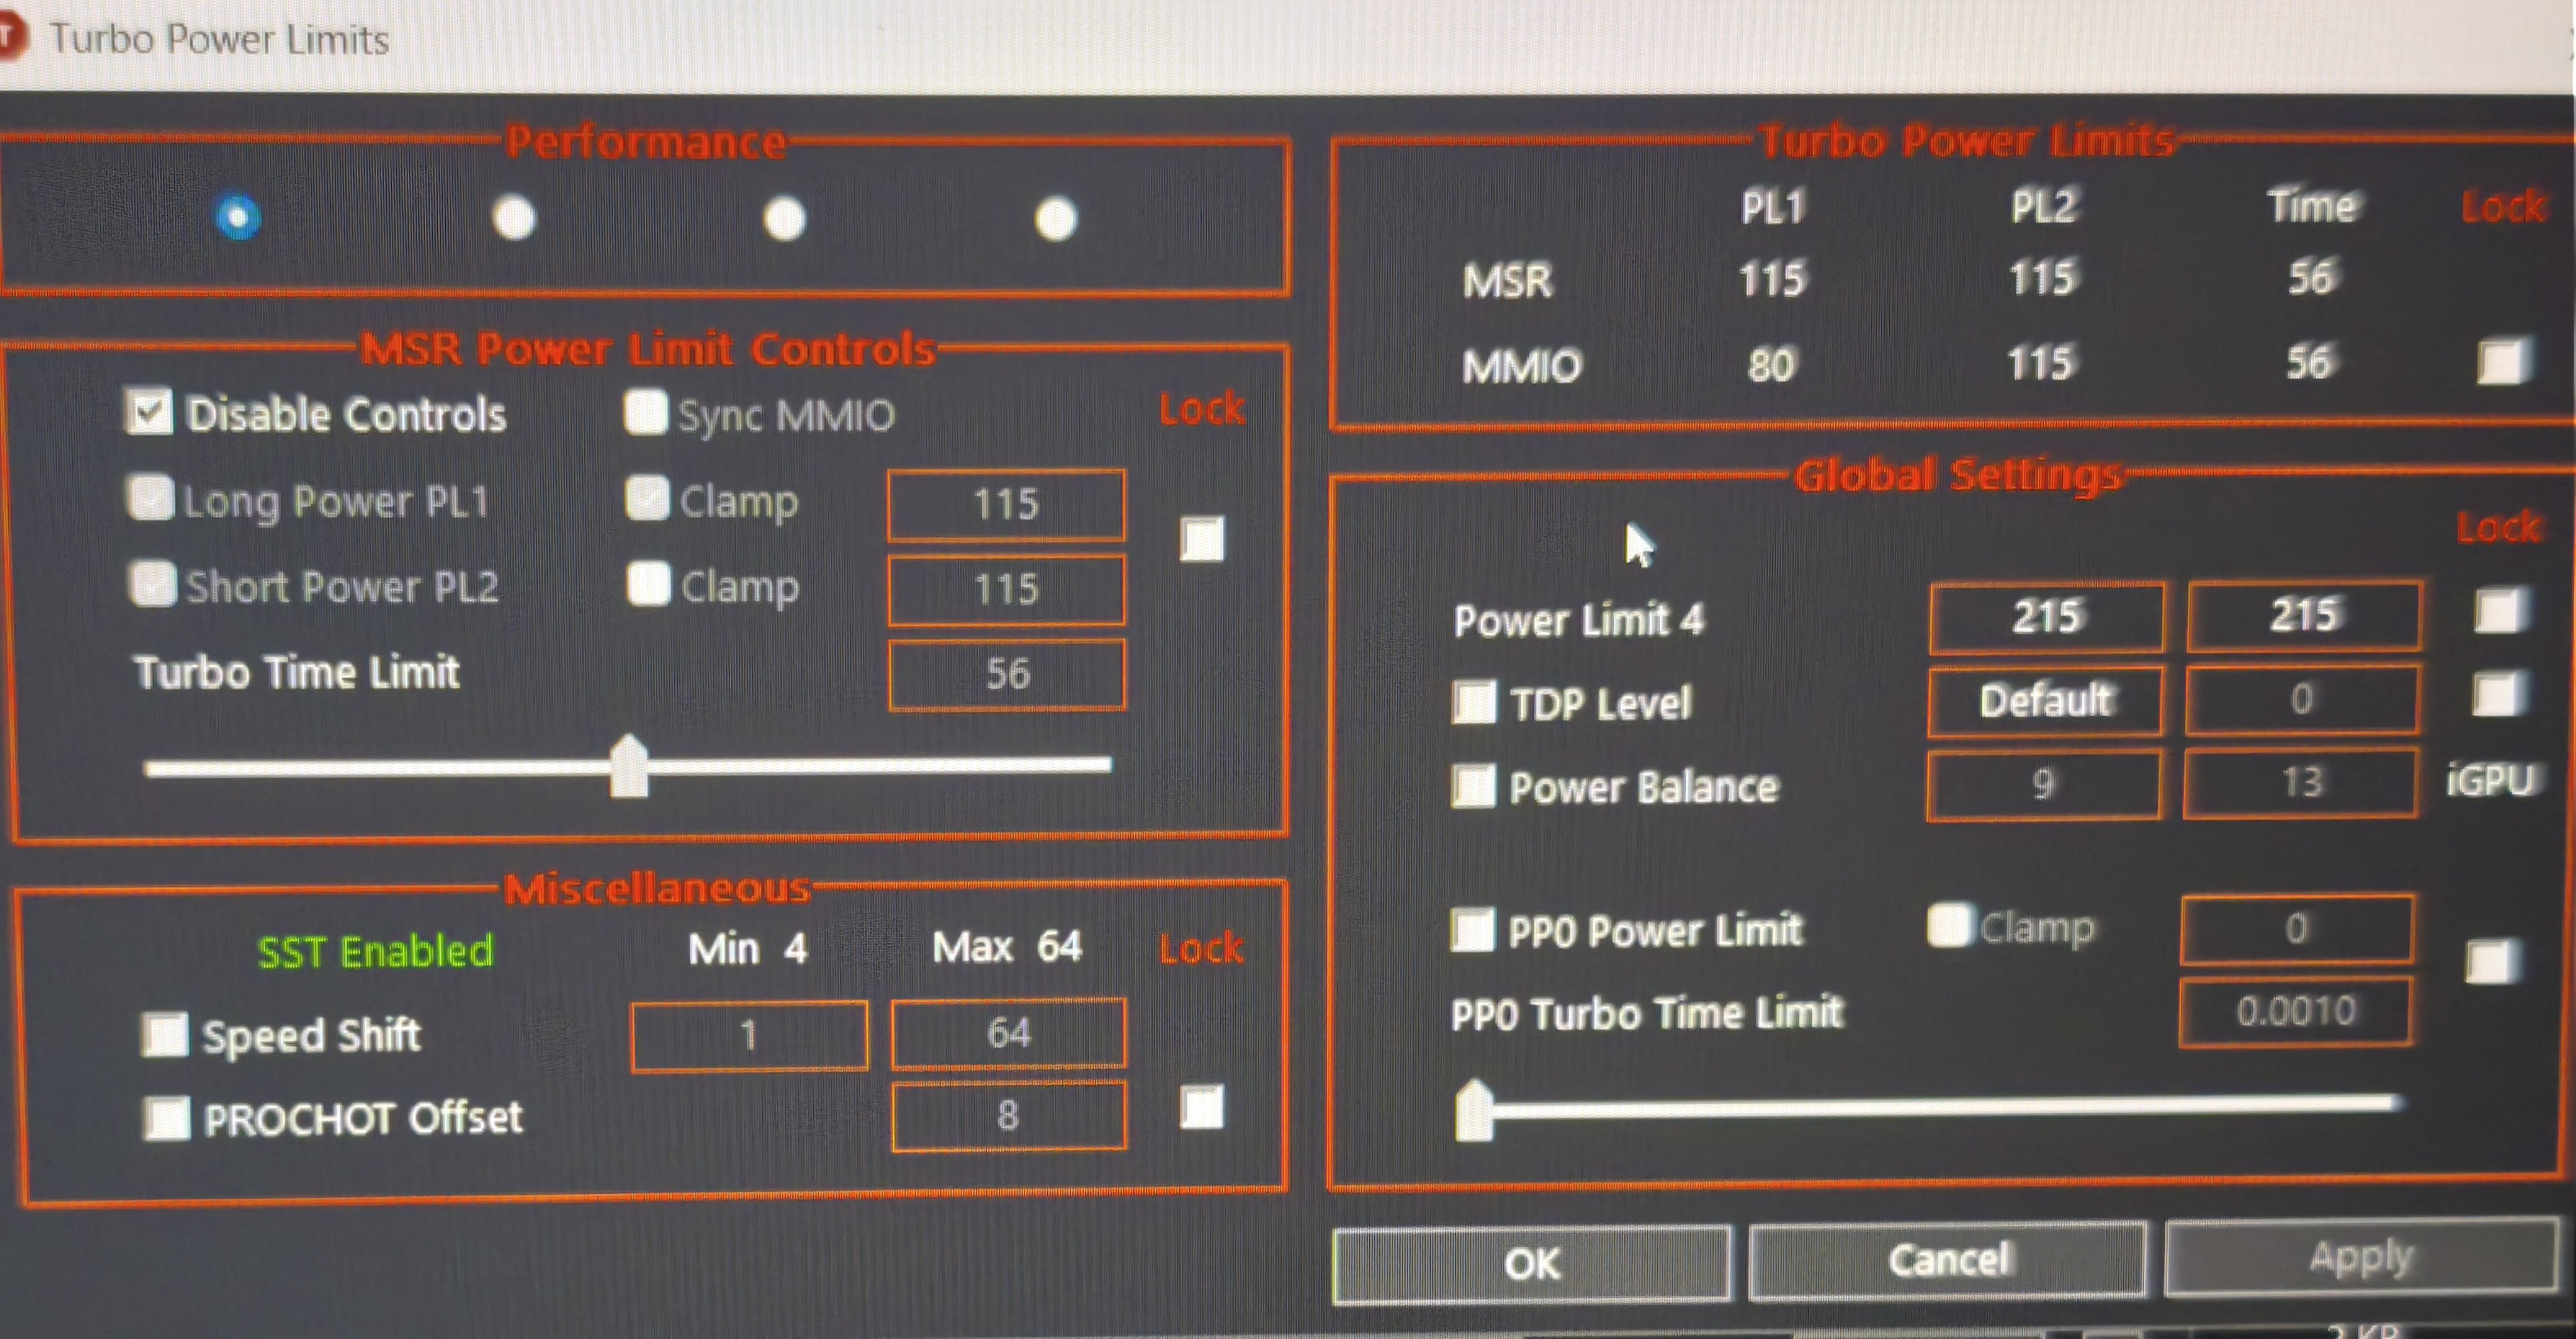Click the PP0 Turbo Time Limit field
Screen dimensions: 2576x1339
pos(2296,1012)
